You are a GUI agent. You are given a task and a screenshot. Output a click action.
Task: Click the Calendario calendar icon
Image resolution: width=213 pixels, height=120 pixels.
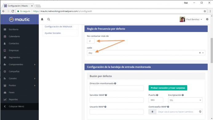(x=5, y=37)
